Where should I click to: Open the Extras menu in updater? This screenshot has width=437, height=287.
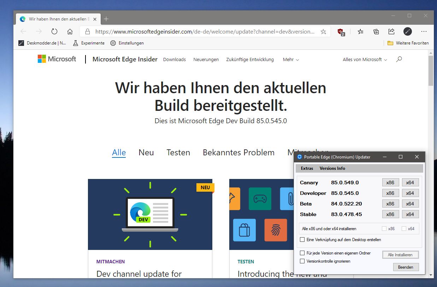pyautogui.click(x=307, y=168)
